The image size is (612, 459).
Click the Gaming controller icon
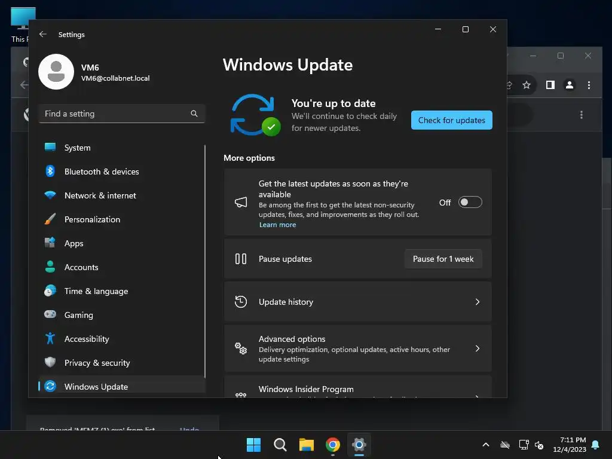[x=50, y=314]
